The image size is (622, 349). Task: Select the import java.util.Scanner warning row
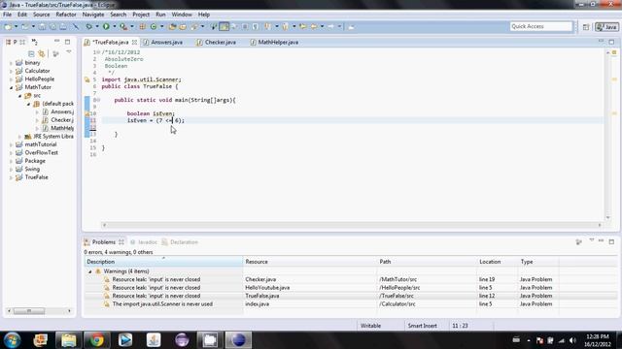point(350,304)
